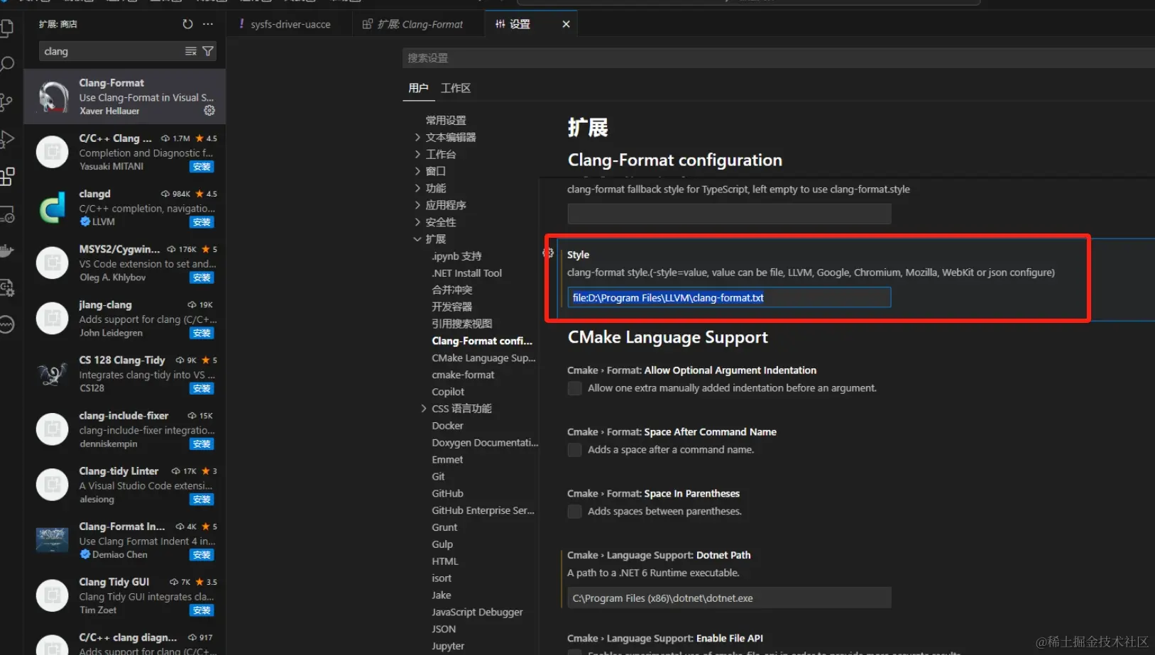This screenshot has height=655, width=1155.
Task: Open Copilot in settings tree
Action: [x=448, y=392]
